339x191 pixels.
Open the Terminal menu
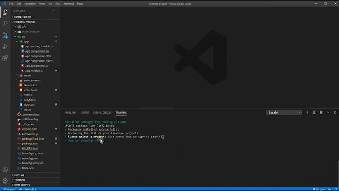point(69,4)
